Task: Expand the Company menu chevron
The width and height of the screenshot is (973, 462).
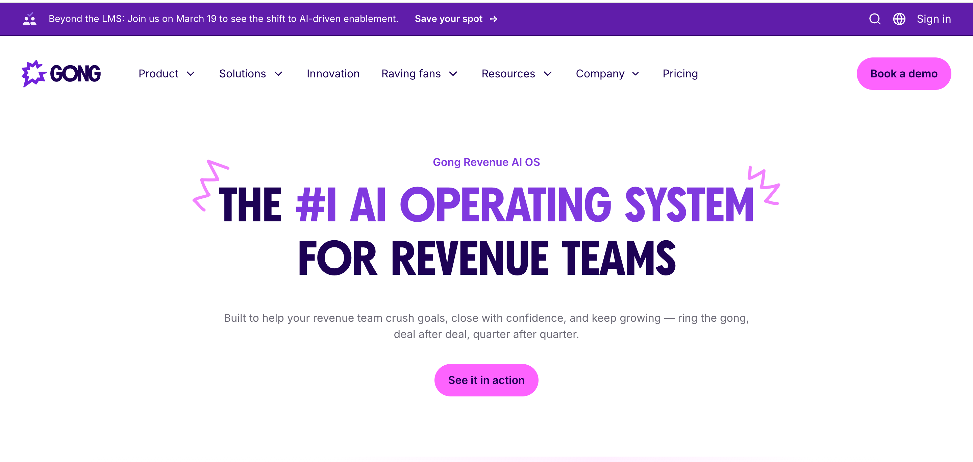Action: coord(636,74)
